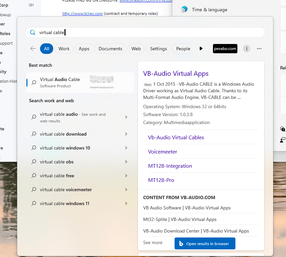Open the Voicemeeter link

pyautogui.click(x=163, y=152)
